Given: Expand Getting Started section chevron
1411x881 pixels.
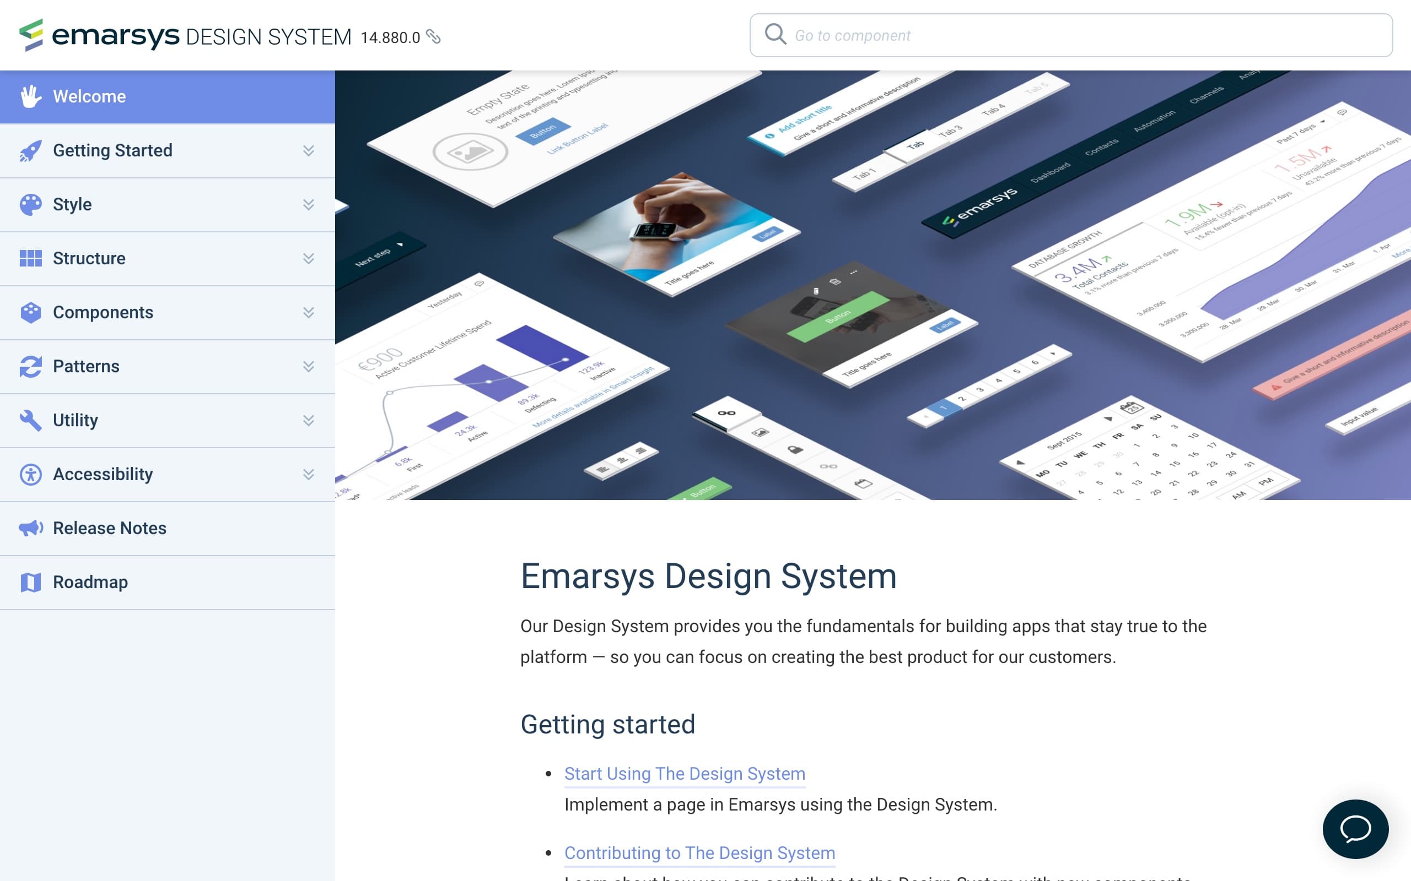Looking at the screenshot, I should (309, 150).
